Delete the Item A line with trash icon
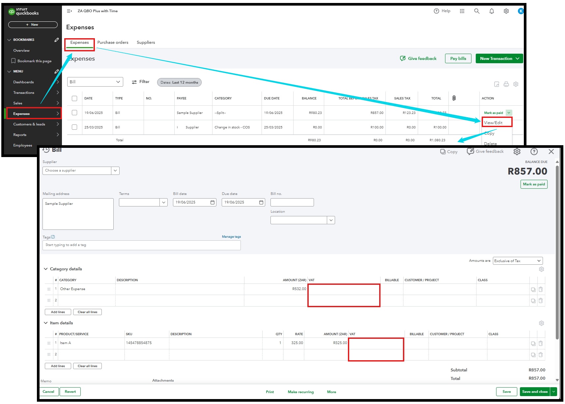This screenshot has height=404, width=565. (541, 343)
